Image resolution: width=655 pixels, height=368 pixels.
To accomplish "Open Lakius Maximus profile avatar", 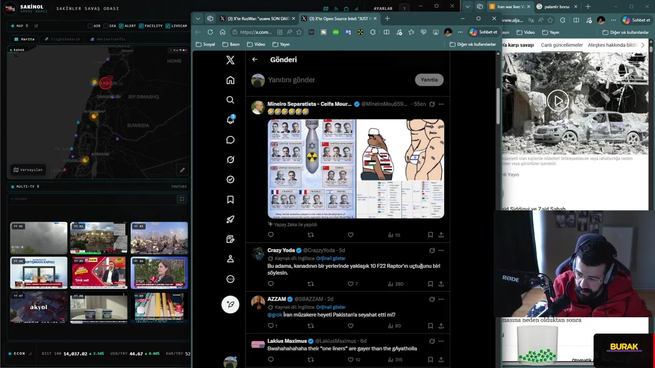I will click(258, 344).
